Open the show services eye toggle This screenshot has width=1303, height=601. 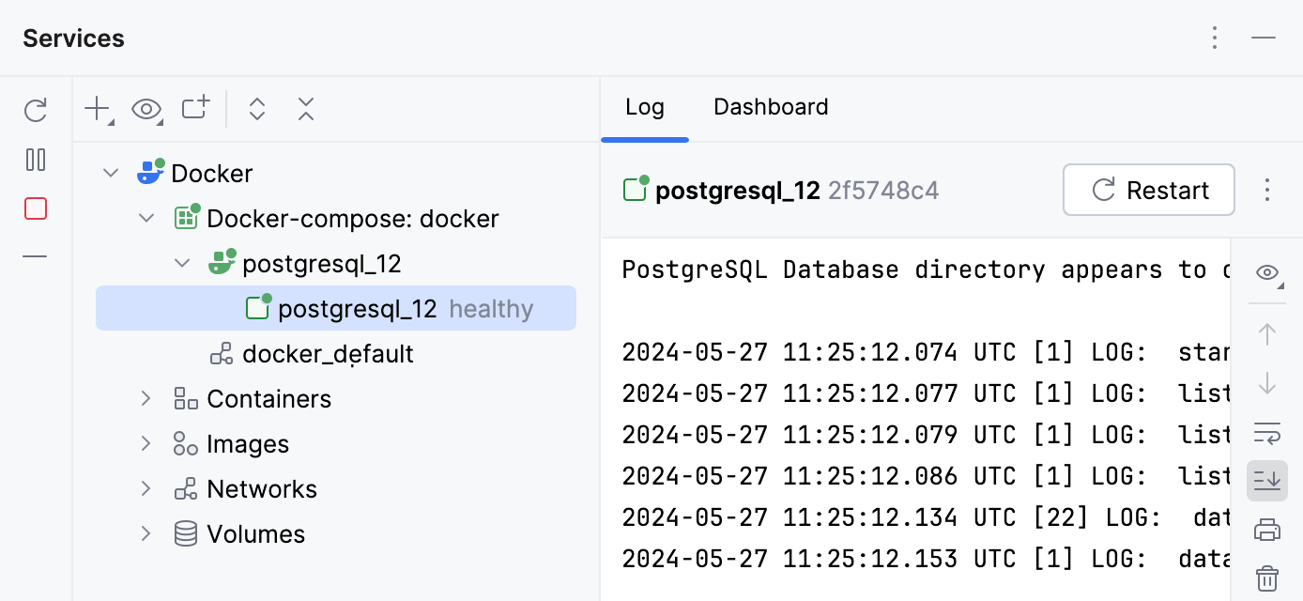click(x=146, y=109)
